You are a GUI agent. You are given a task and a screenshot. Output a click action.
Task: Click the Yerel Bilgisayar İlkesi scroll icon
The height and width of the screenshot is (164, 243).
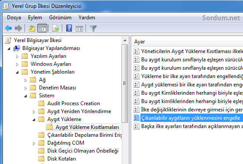(x=8, y=40)
